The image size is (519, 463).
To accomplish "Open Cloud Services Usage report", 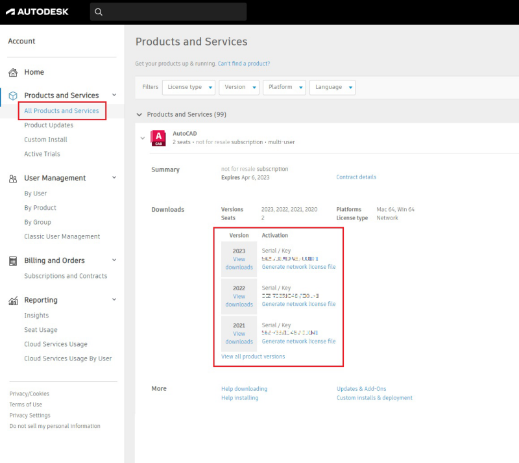I will click(56, 344).
